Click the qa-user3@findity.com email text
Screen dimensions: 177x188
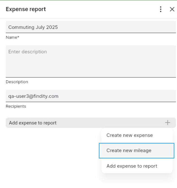click(x=33, y=96)
